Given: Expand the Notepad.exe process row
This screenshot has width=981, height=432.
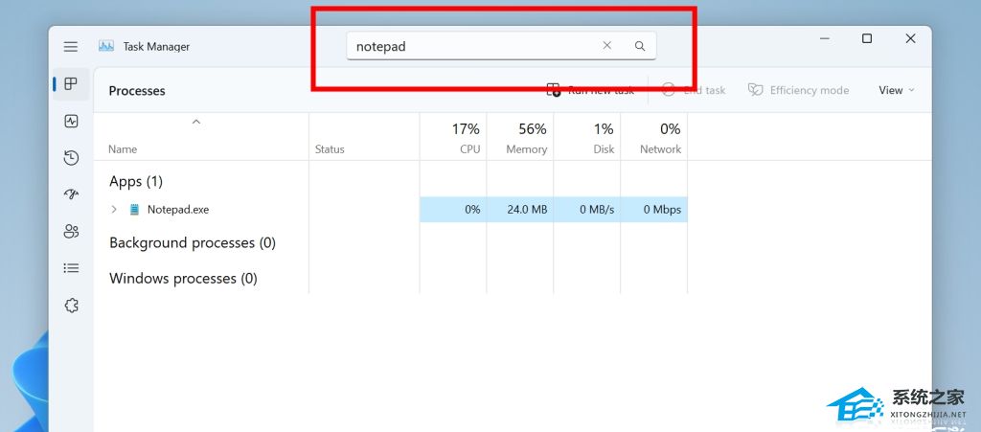Looking at the screenshot, I should (114, 210).
